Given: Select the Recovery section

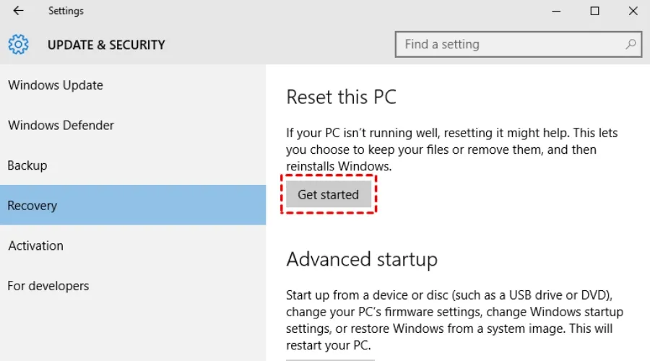Looking at the screenshot, I should pos(32,206).
